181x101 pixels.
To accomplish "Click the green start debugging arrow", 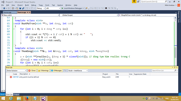I will [x=62, y=8].
